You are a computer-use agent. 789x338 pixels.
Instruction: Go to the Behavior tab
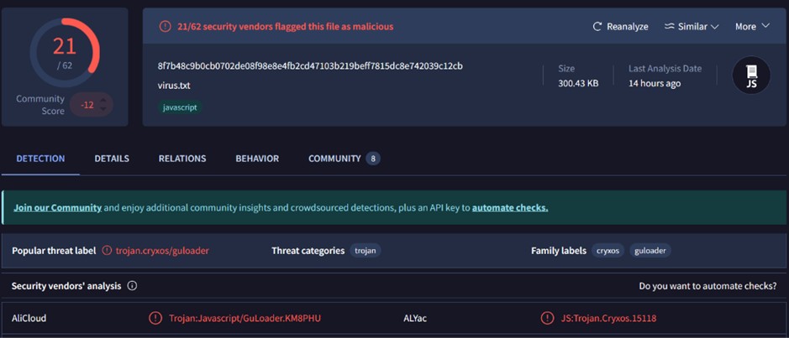coord(257,159)
